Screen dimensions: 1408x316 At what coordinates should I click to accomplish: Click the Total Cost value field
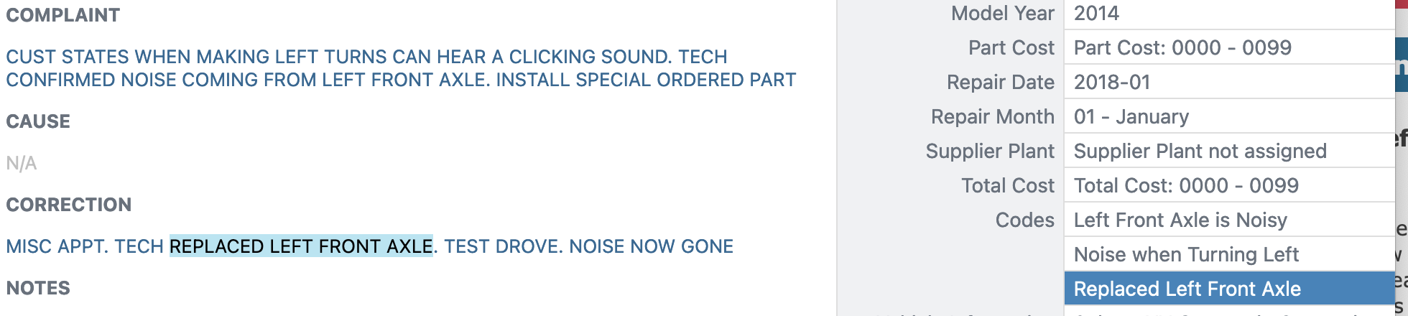click(x=1229, y=185)
